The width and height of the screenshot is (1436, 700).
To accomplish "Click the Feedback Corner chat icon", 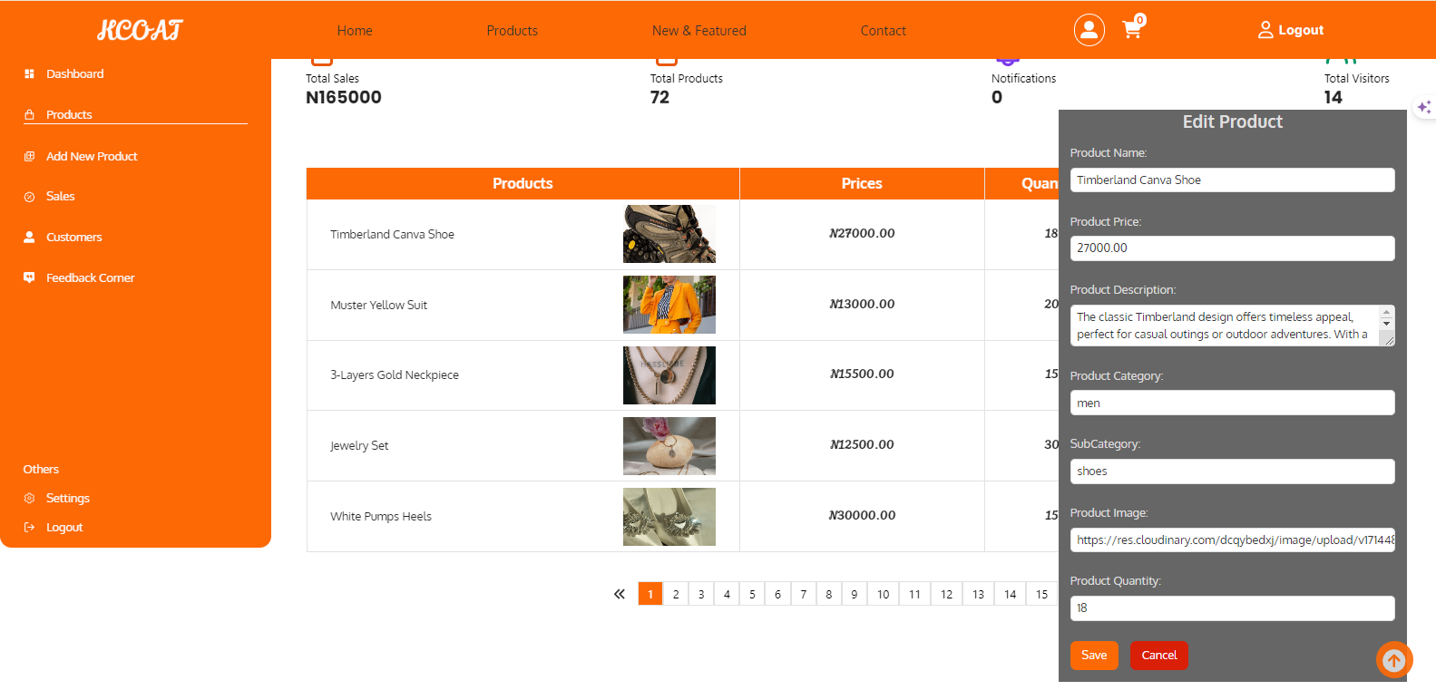I will pos(29,277).
